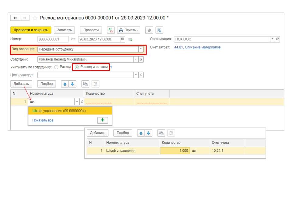Click Шкаф управления cell in lower table

coord(132,151)
